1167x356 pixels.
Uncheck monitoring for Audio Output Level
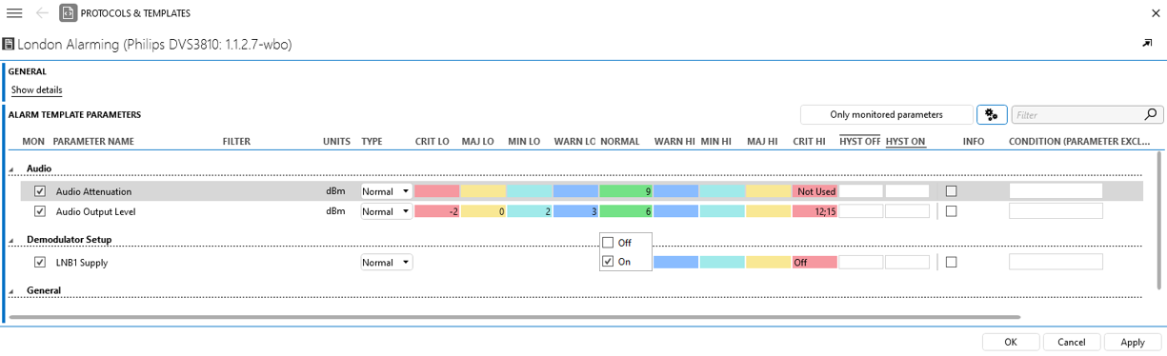click(x=40, y=211)
